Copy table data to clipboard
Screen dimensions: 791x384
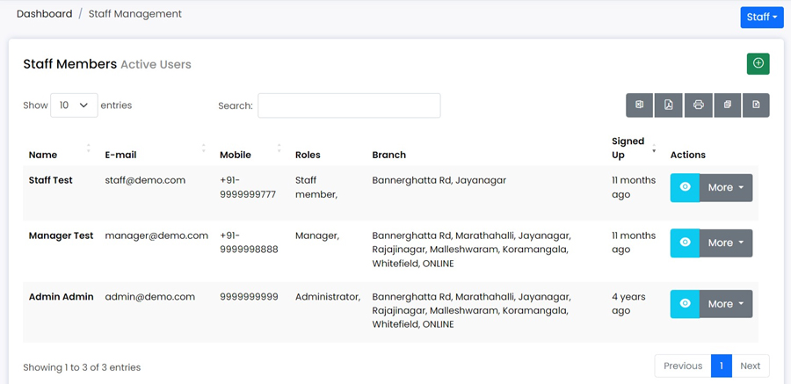[x=728, y=105]
